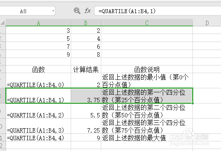
Task: Click the result cell showing 5.5
Action: click(86, 111)
